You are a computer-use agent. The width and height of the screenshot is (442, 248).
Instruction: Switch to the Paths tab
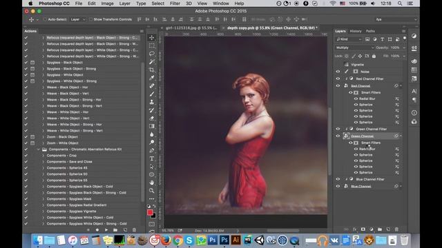click(370, 31)
